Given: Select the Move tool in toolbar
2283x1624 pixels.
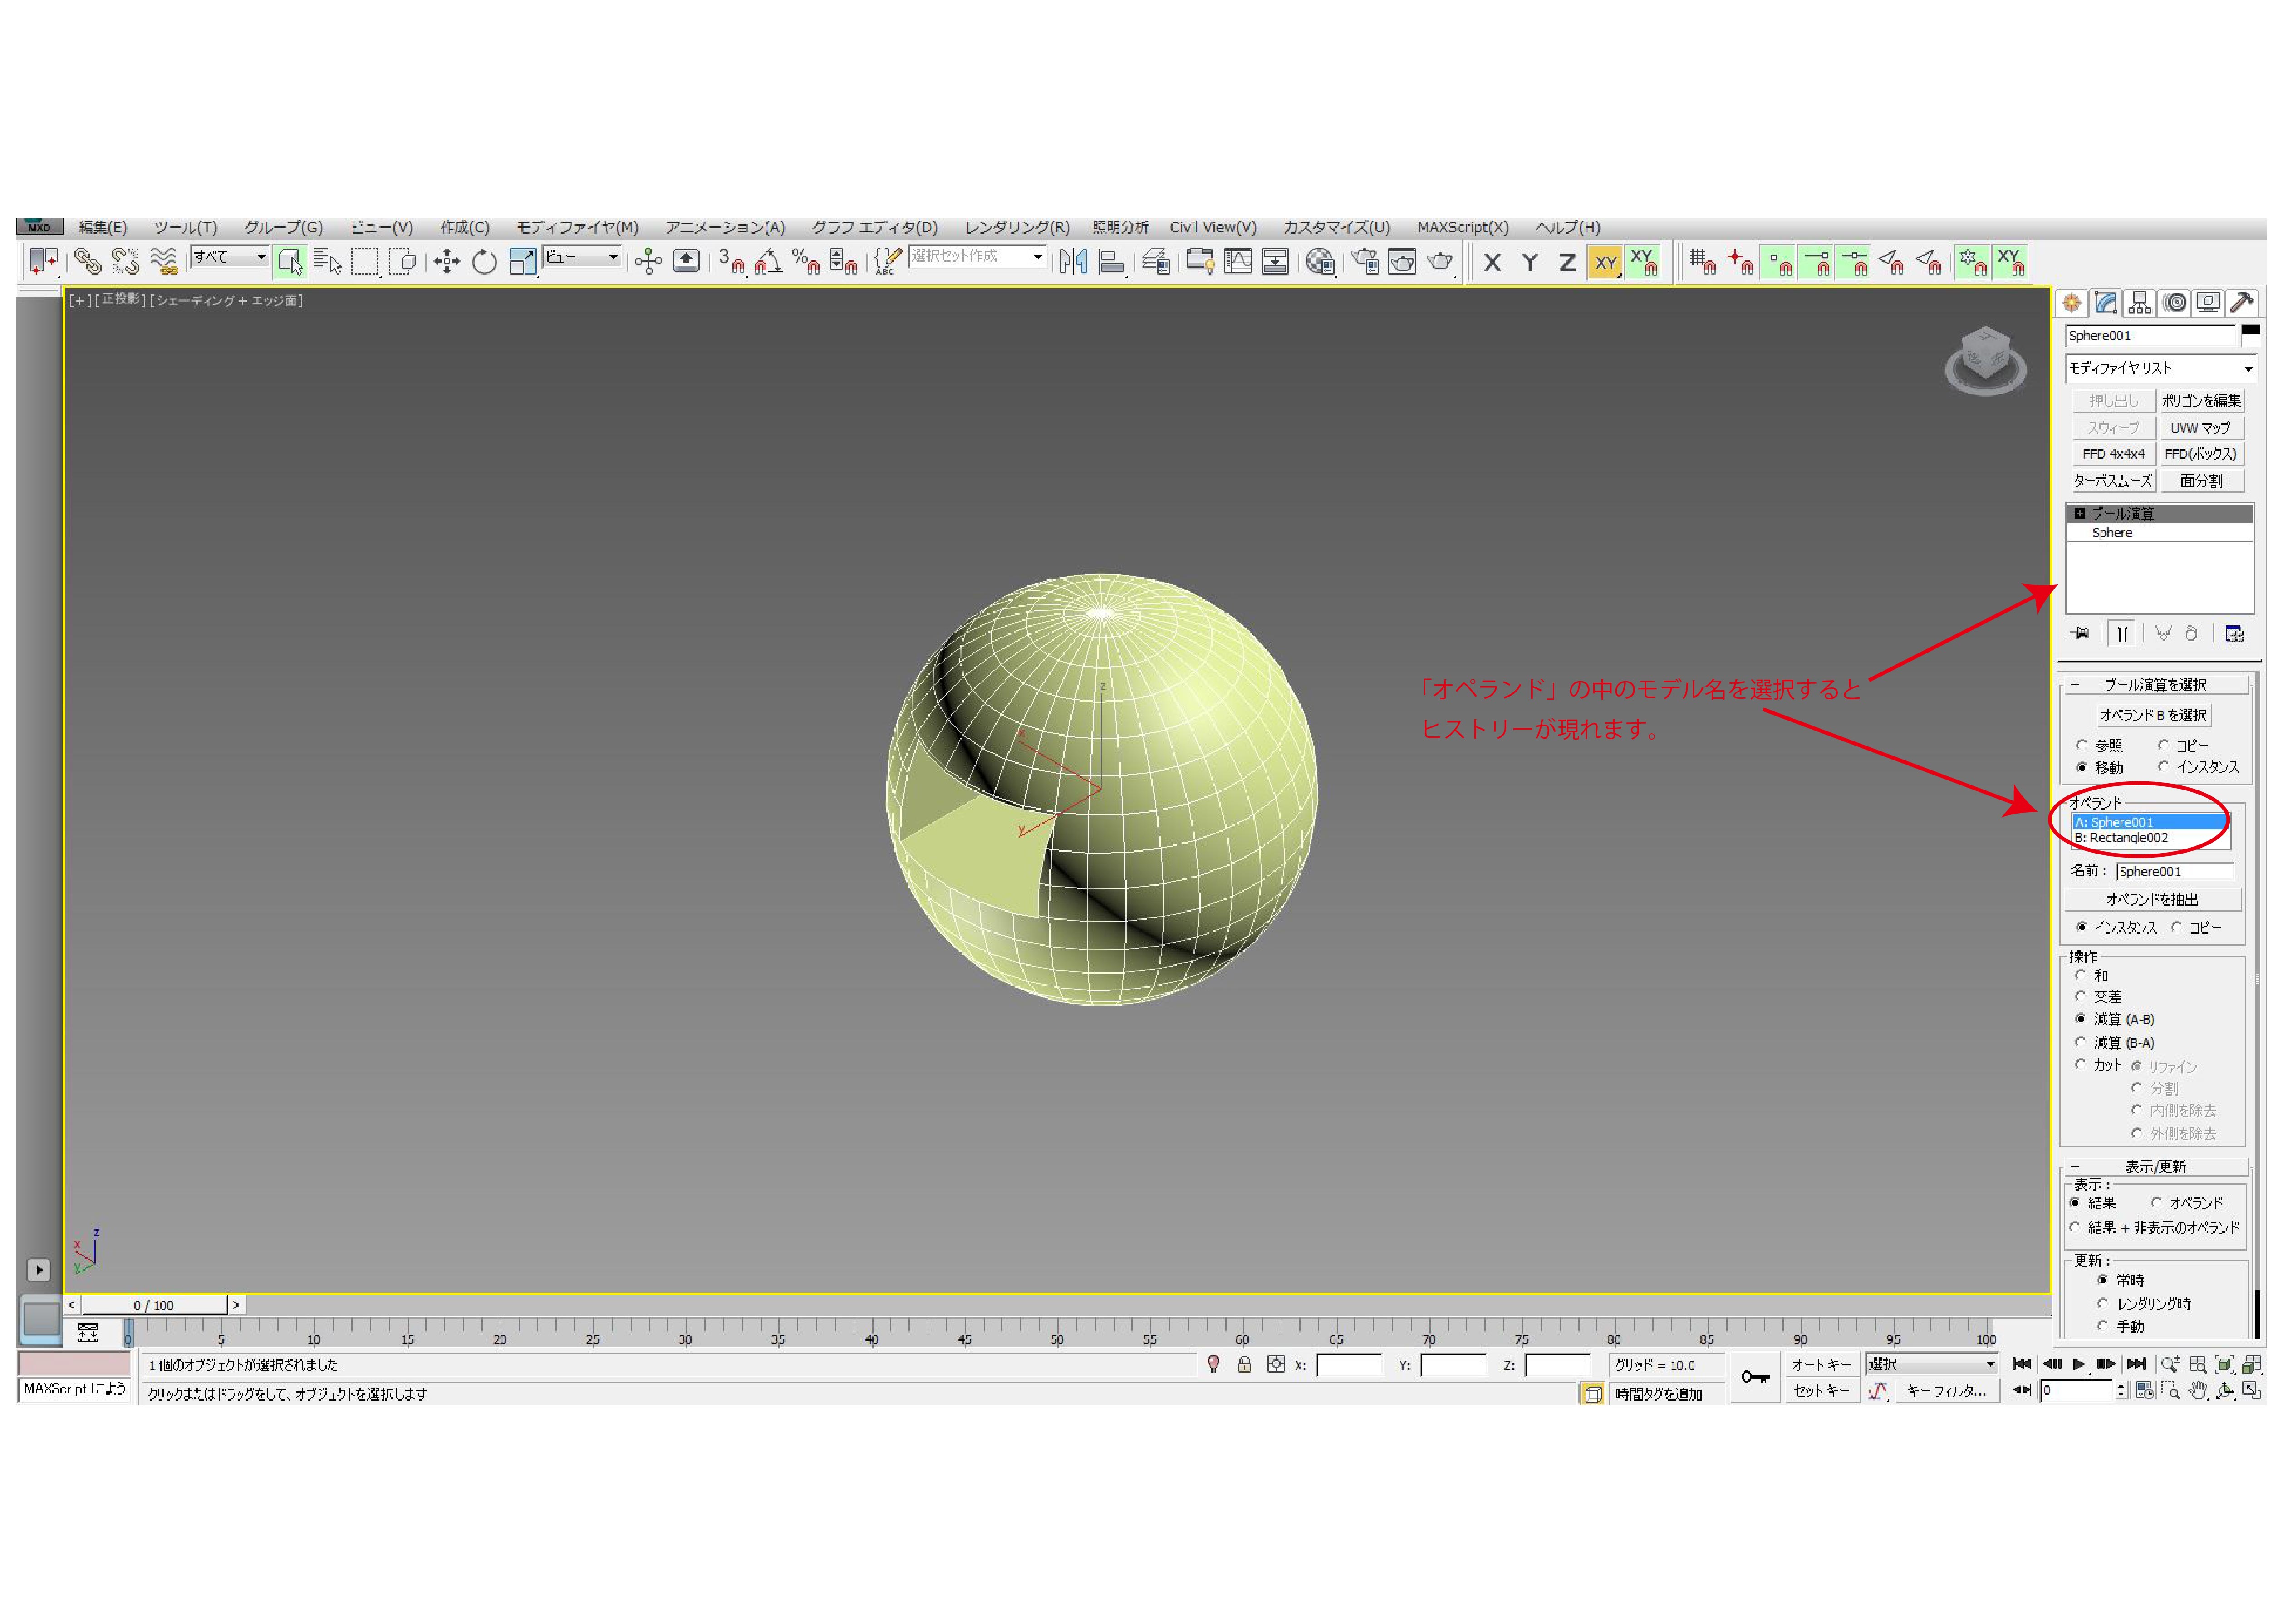Looking at the screenshot, I should (x=446, y=262).
